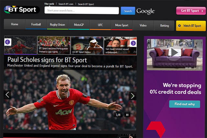
Task: Click the blue Search button
Action: pyautogui.click(x=128, y=11)
